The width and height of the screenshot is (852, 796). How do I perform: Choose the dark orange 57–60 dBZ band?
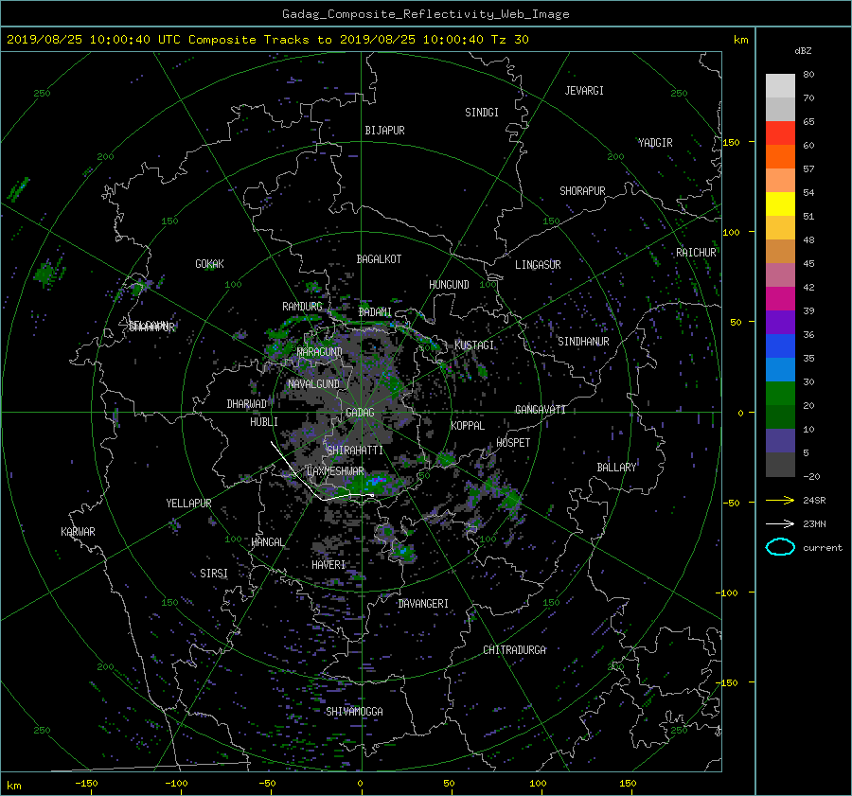click(780, 157)
